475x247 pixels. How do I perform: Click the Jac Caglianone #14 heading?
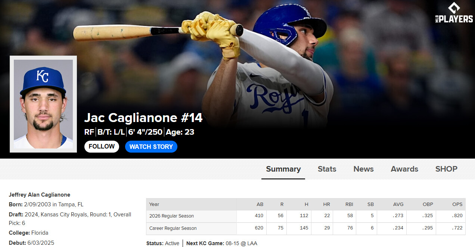point(143,118)
